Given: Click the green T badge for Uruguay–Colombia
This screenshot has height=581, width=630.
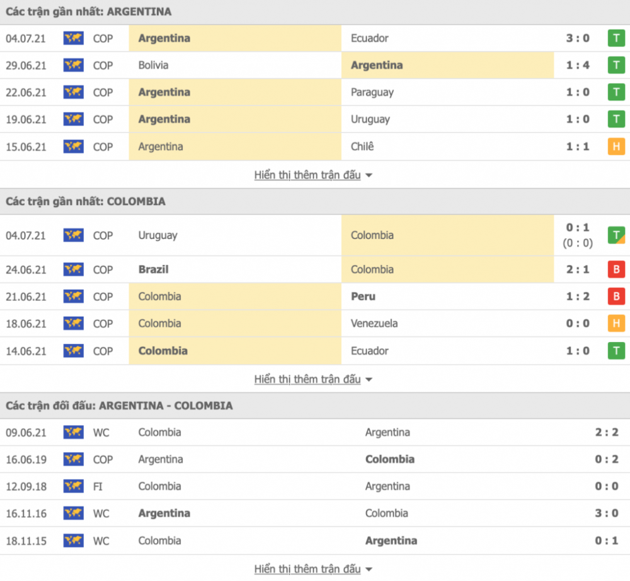Looking at the screenshot, I should coord(616,235).
